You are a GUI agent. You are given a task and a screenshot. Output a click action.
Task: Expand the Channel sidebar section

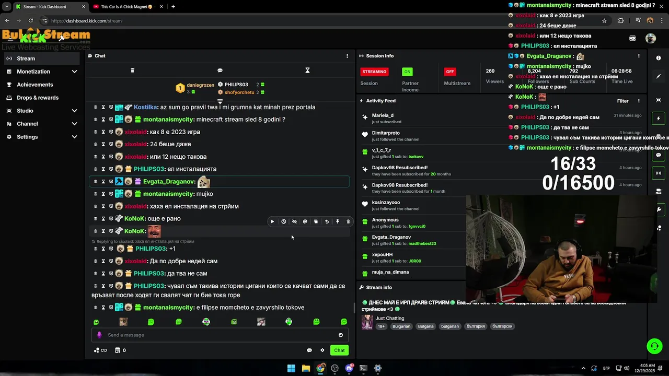pyautogui.click(x=42, y=124)
